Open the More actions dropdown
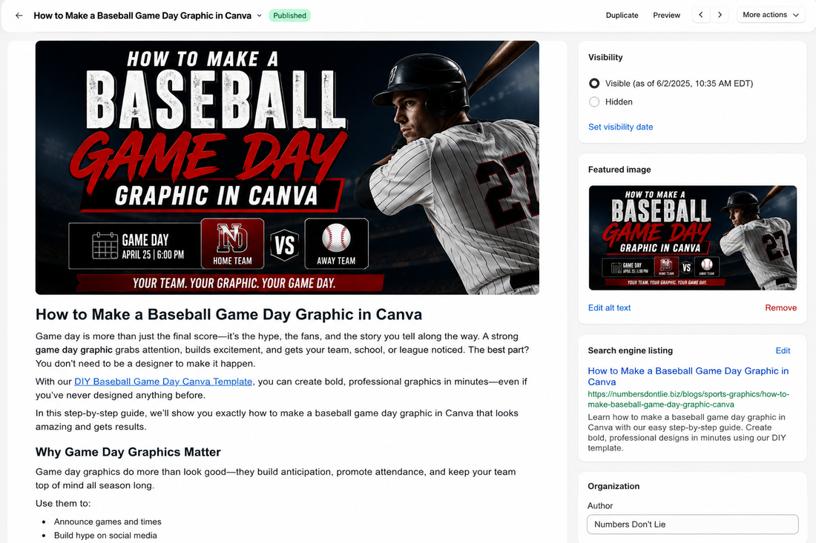The height and width of the screenshot is (543, 816). (x=771, y=15)
